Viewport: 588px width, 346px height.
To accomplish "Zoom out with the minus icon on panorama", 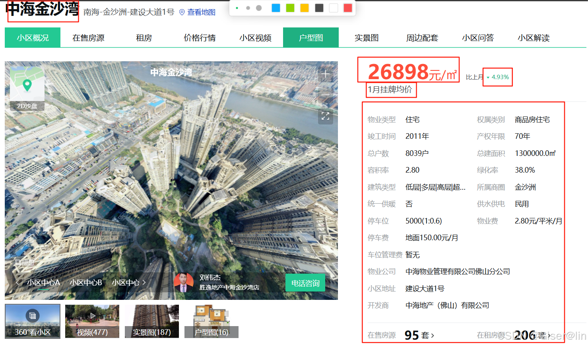I will [x=325, y=95].
